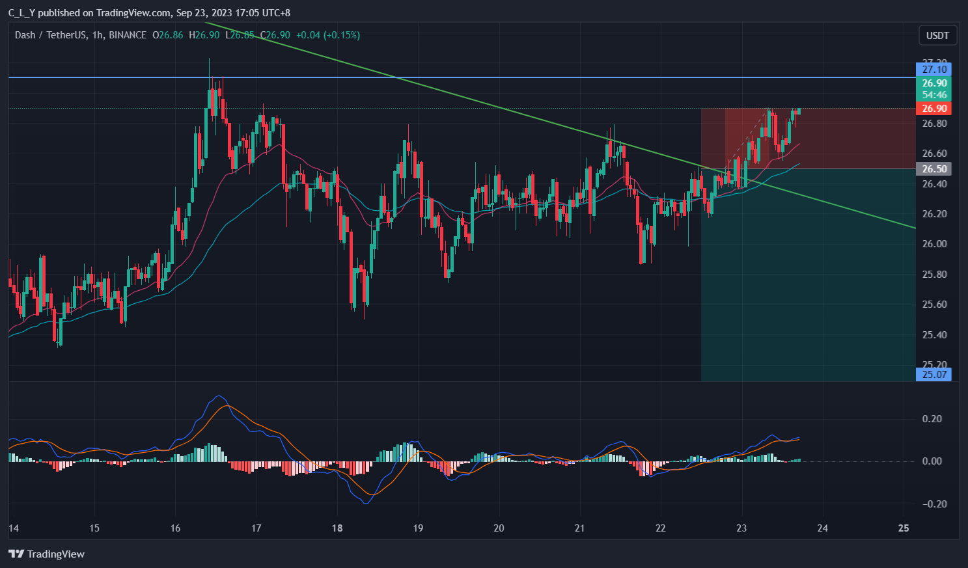Click the 25.60 price axis label
Image resolution: width=968 pixels, height=568 pixels.
pyautogui.click(x=934, y=304)
